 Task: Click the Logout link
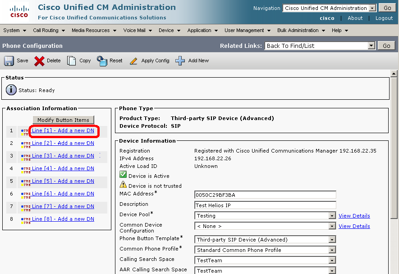click(x=384, y=18)
